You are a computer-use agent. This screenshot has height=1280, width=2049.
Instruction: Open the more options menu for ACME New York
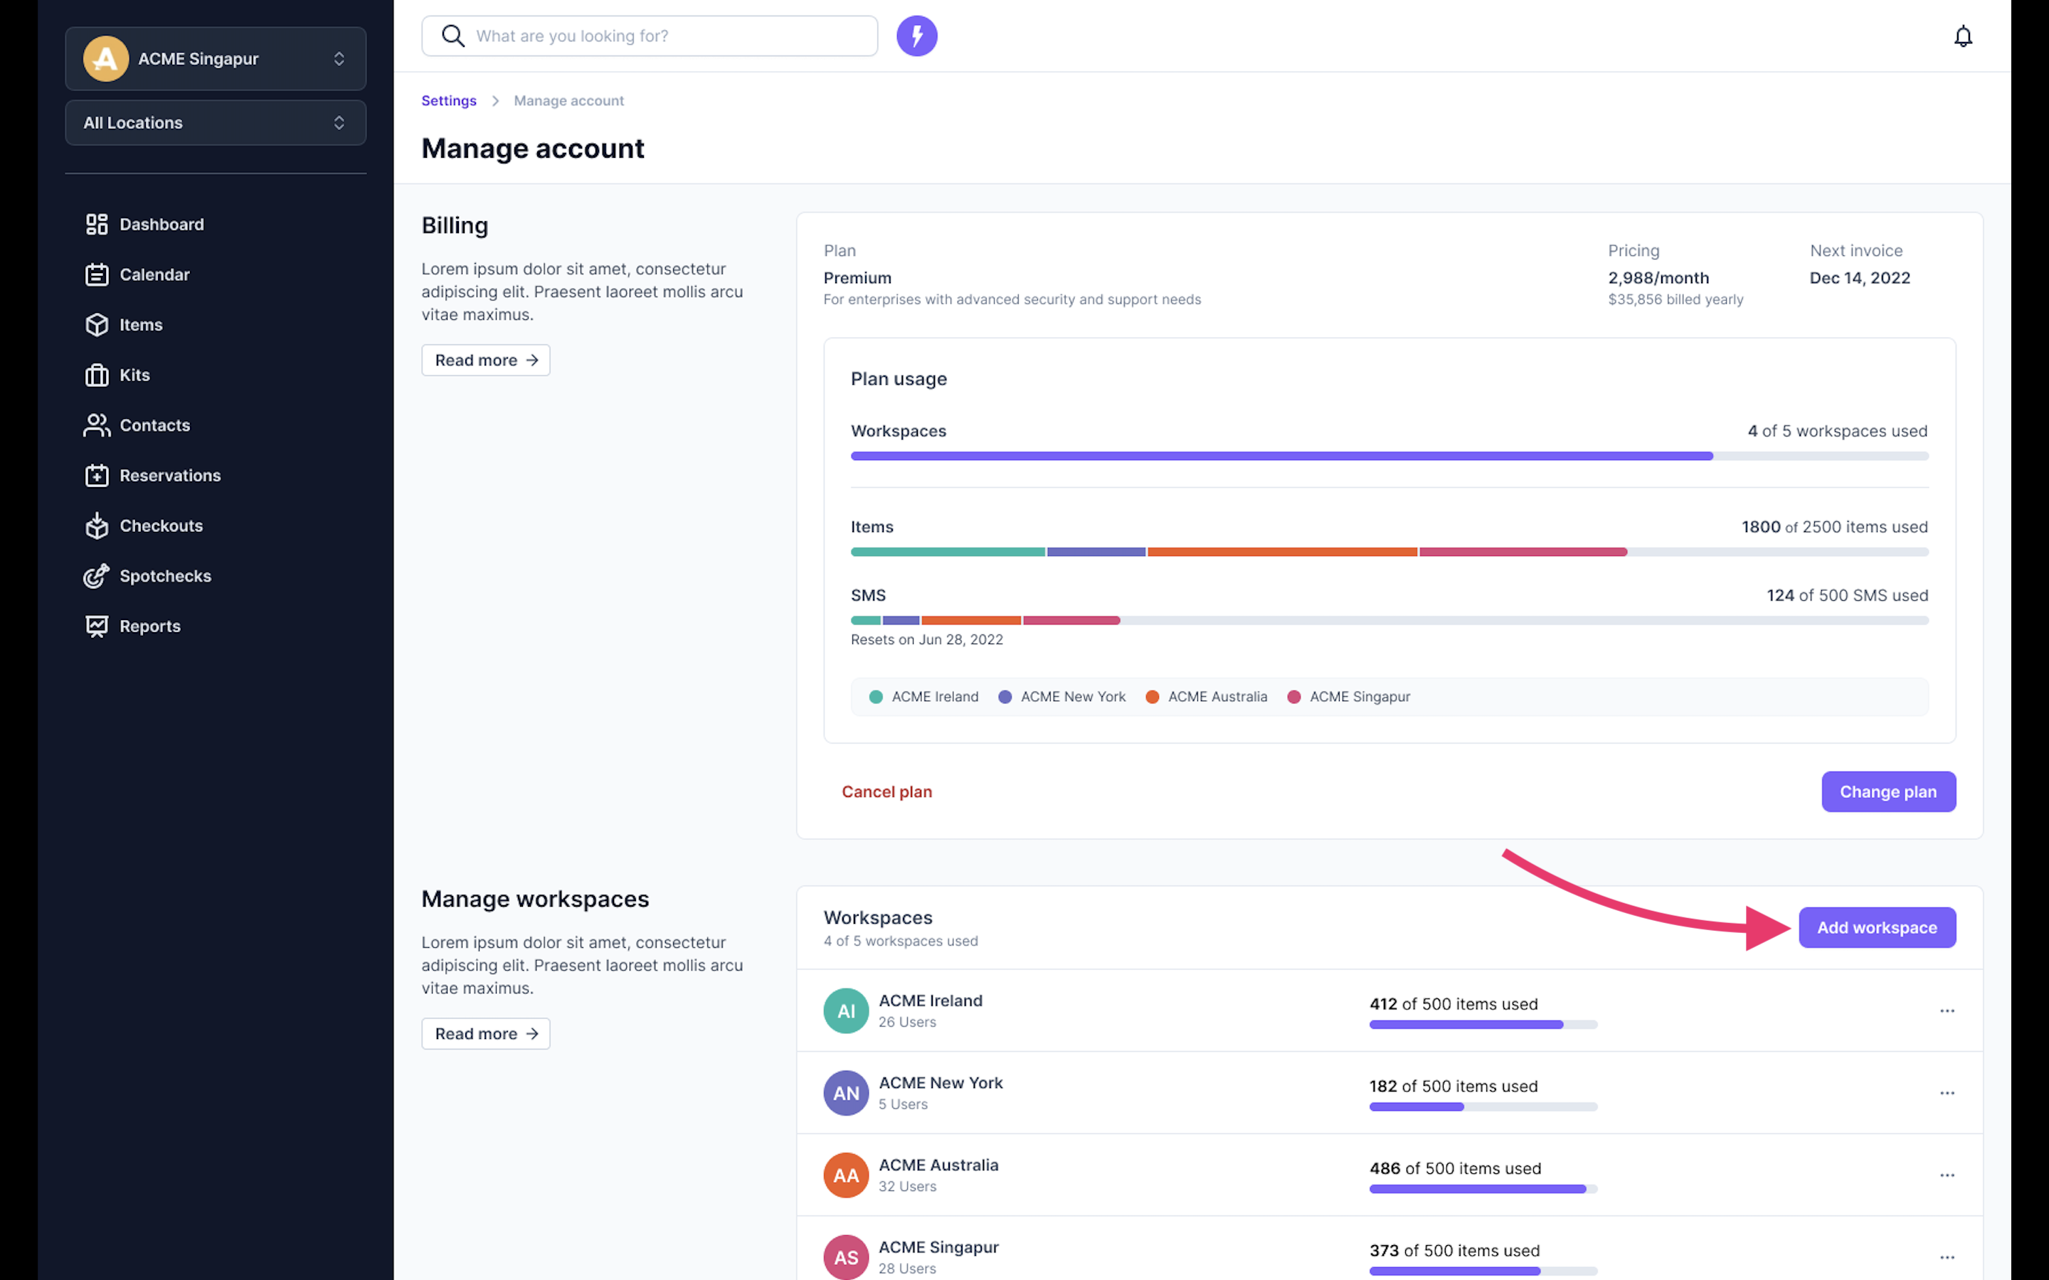click(x=1947, y=1093)
